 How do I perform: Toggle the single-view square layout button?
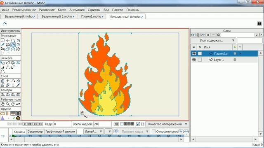point(122,124)
